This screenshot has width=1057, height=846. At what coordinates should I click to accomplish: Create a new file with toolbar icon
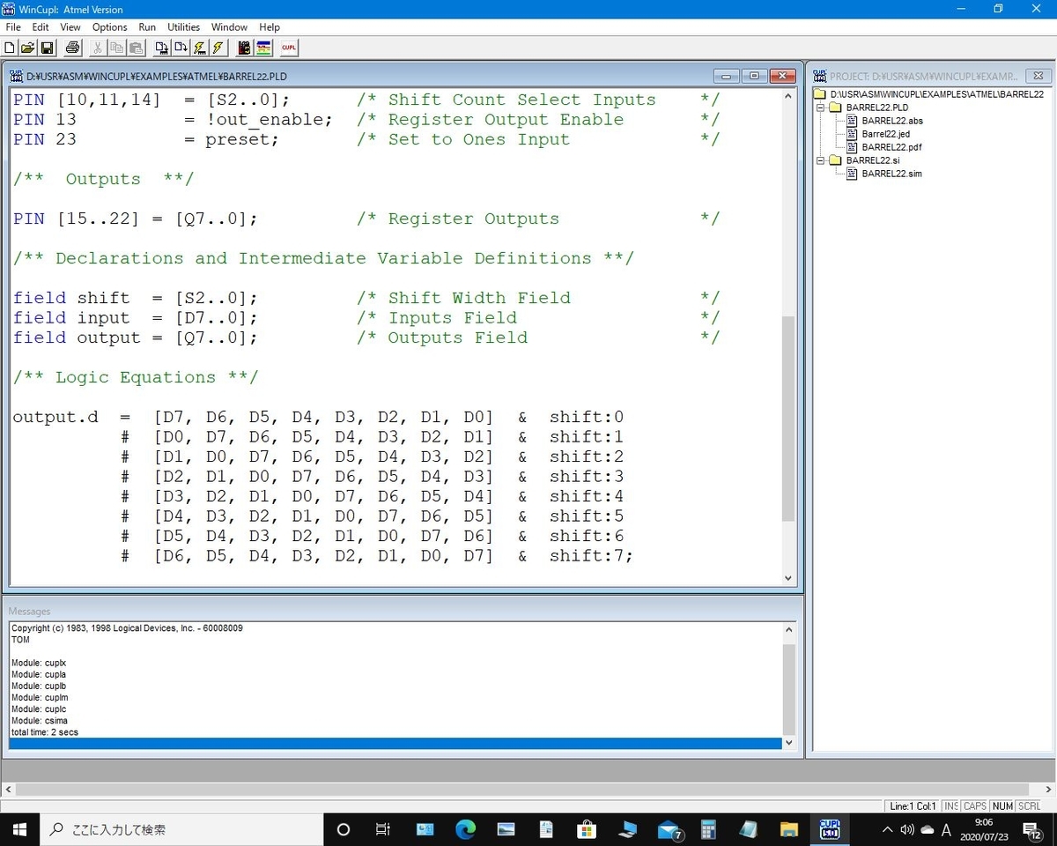point(11,48)
